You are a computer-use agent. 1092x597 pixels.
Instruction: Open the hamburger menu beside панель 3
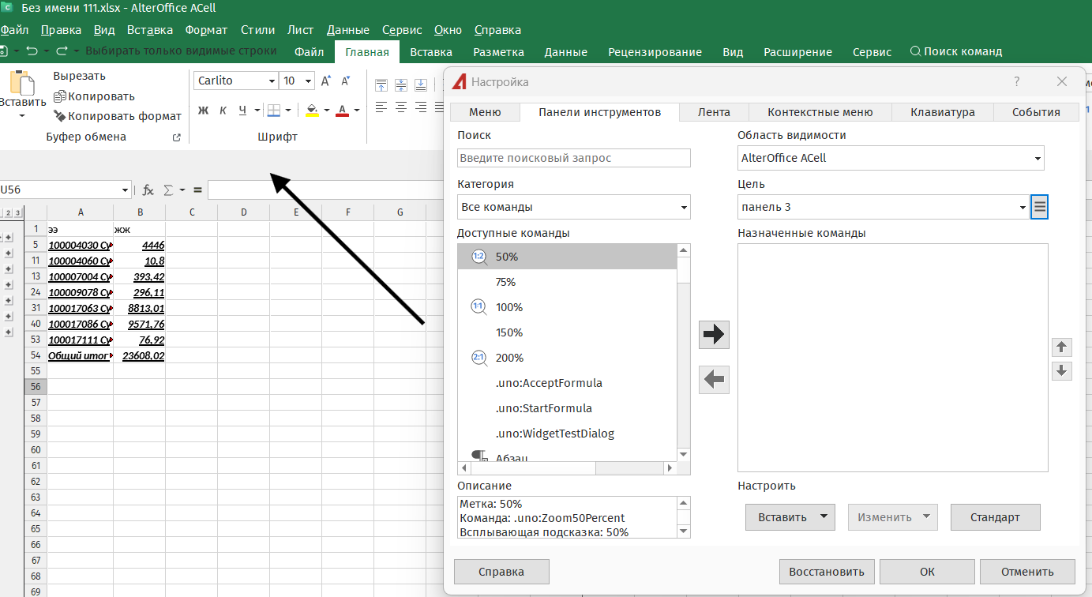click(1039, 208)
